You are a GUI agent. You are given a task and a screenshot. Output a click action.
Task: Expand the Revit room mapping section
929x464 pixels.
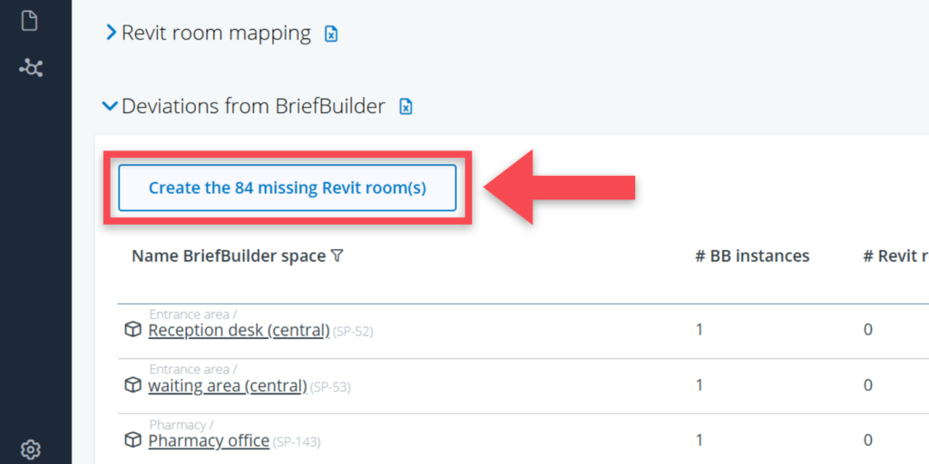click(x=111, y=34)
